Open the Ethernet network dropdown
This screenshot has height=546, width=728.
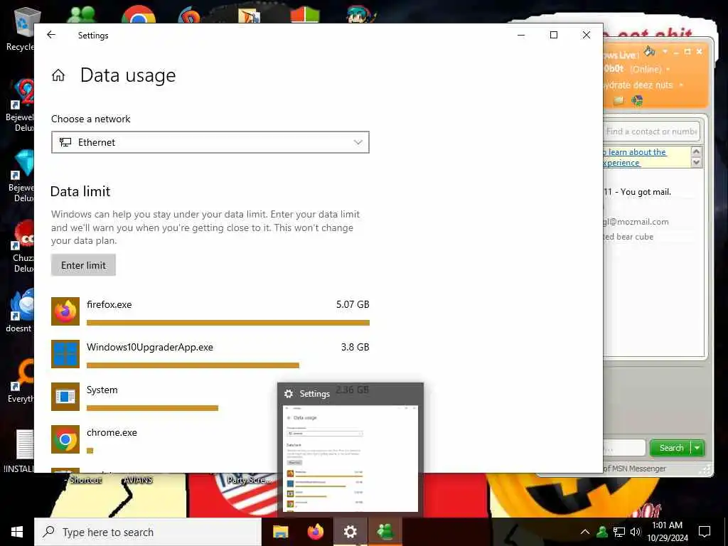coord(210,142)
